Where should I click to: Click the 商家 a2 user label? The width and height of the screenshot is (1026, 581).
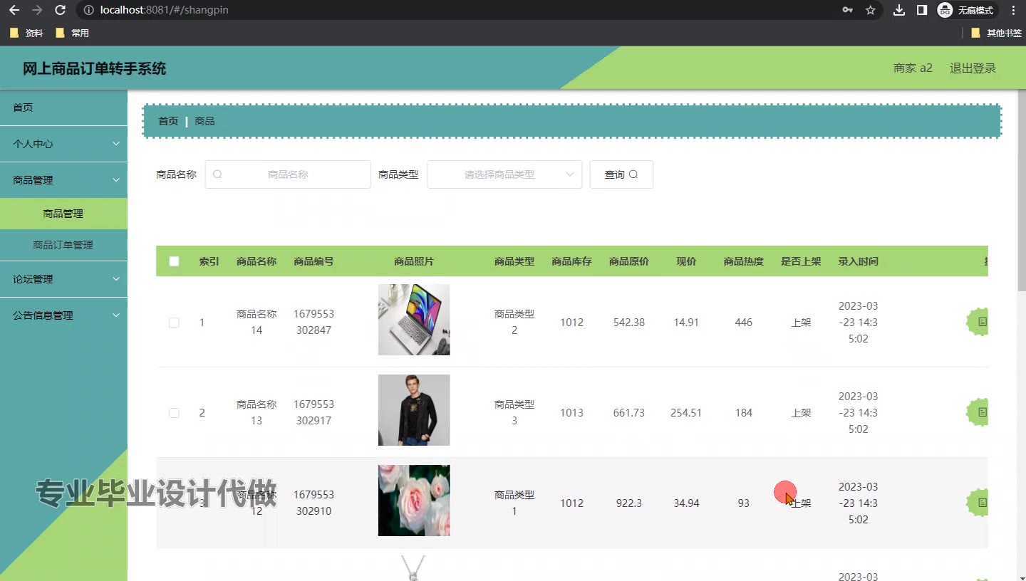click(913, 68)
